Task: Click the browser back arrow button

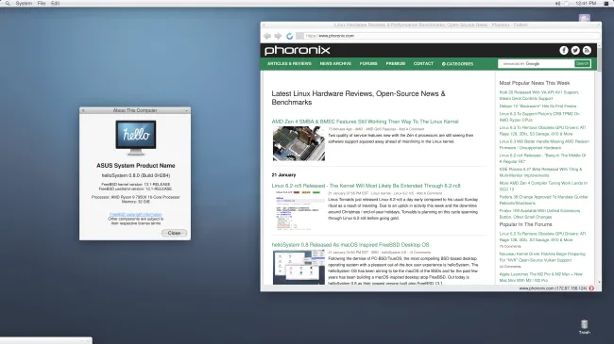Action: (x=267, y=36)
